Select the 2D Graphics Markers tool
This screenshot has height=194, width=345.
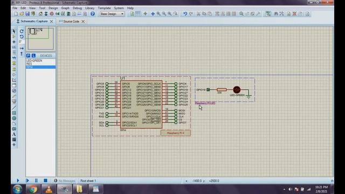point(14,145)
